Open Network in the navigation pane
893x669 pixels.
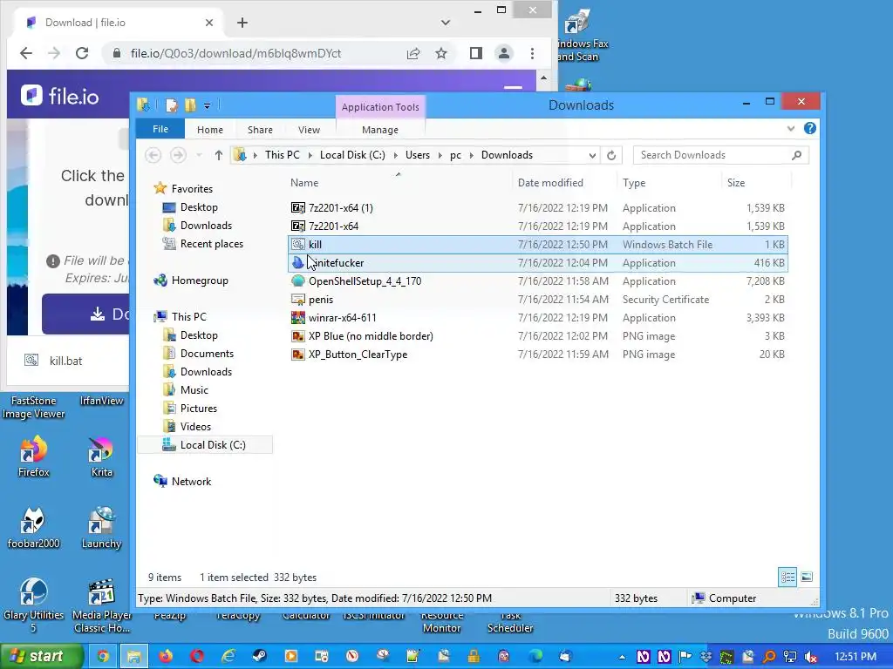click(x=191, y=481)
